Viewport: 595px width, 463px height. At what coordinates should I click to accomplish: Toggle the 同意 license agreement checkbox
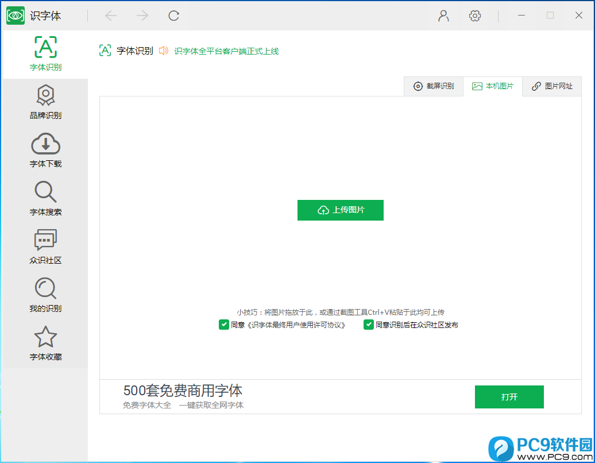click(223, 325)
